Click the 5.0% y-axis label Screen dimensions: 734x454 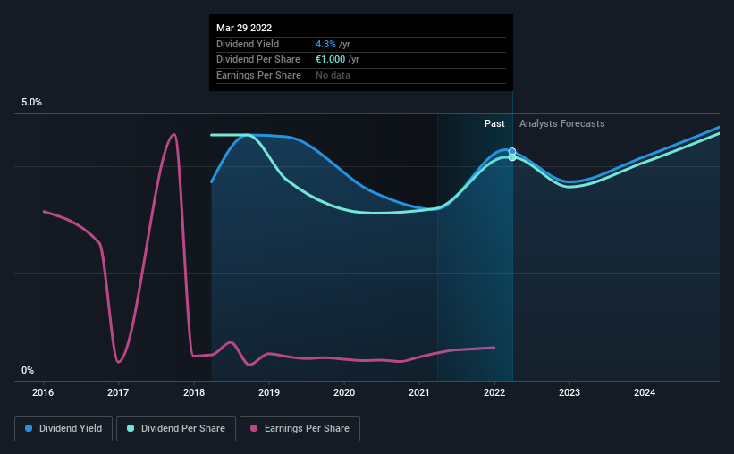tap(31, 103)
